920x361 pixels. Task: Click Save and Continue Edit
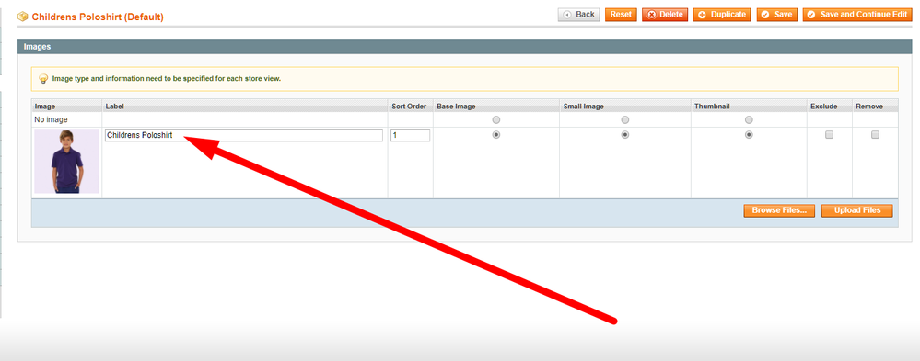click(x=857, y=15)
